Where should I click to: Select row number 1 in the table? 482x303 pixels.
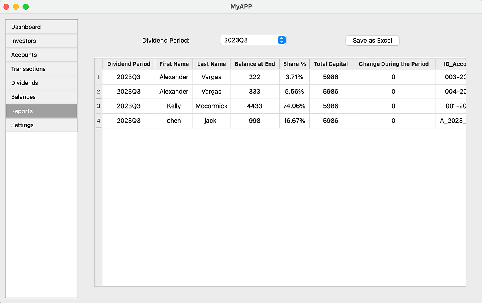click(x=98, y=77)
